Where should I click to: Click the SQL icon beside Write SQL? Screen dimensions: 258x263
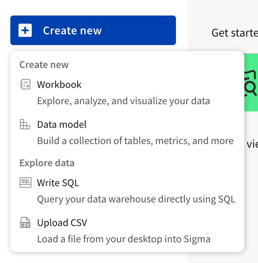click(x=25, y=182)
